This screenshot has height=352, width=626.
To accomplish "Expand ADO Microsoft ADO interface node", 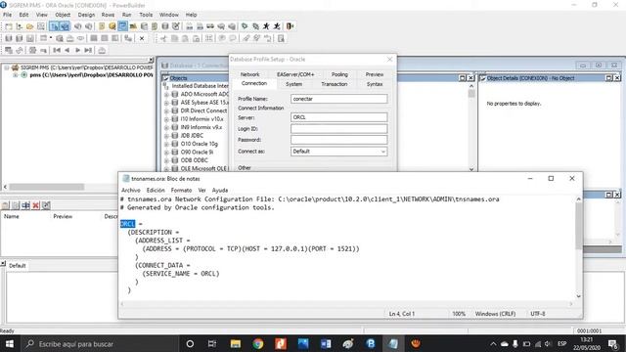I will 166,95.
